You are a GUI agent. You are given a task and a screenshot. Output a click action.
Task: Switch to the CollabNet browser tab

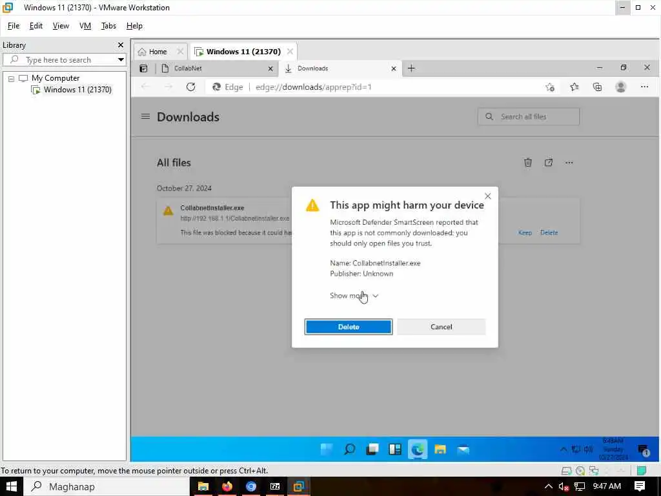coord(216,68)
